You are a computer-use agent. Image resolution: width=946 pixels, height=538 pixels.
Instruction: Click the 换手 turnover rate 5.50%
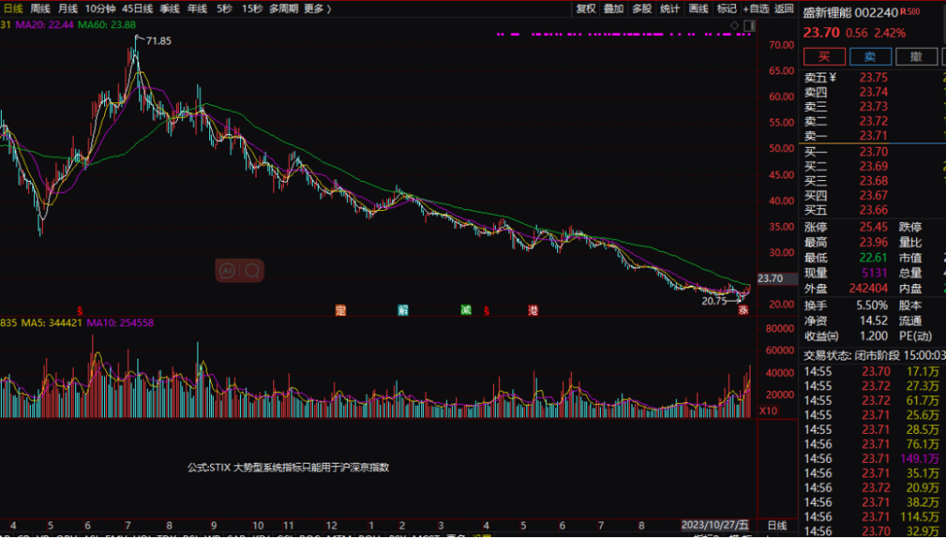coord(872,305)
